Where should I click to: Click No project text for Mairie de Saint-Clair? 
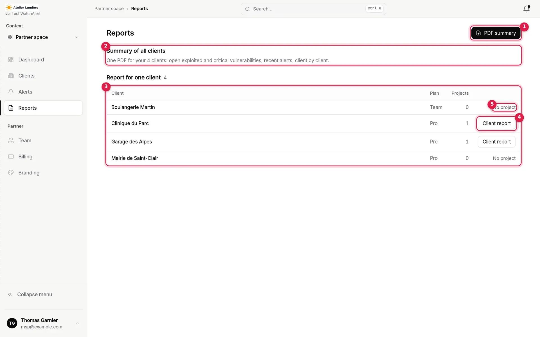504,158
